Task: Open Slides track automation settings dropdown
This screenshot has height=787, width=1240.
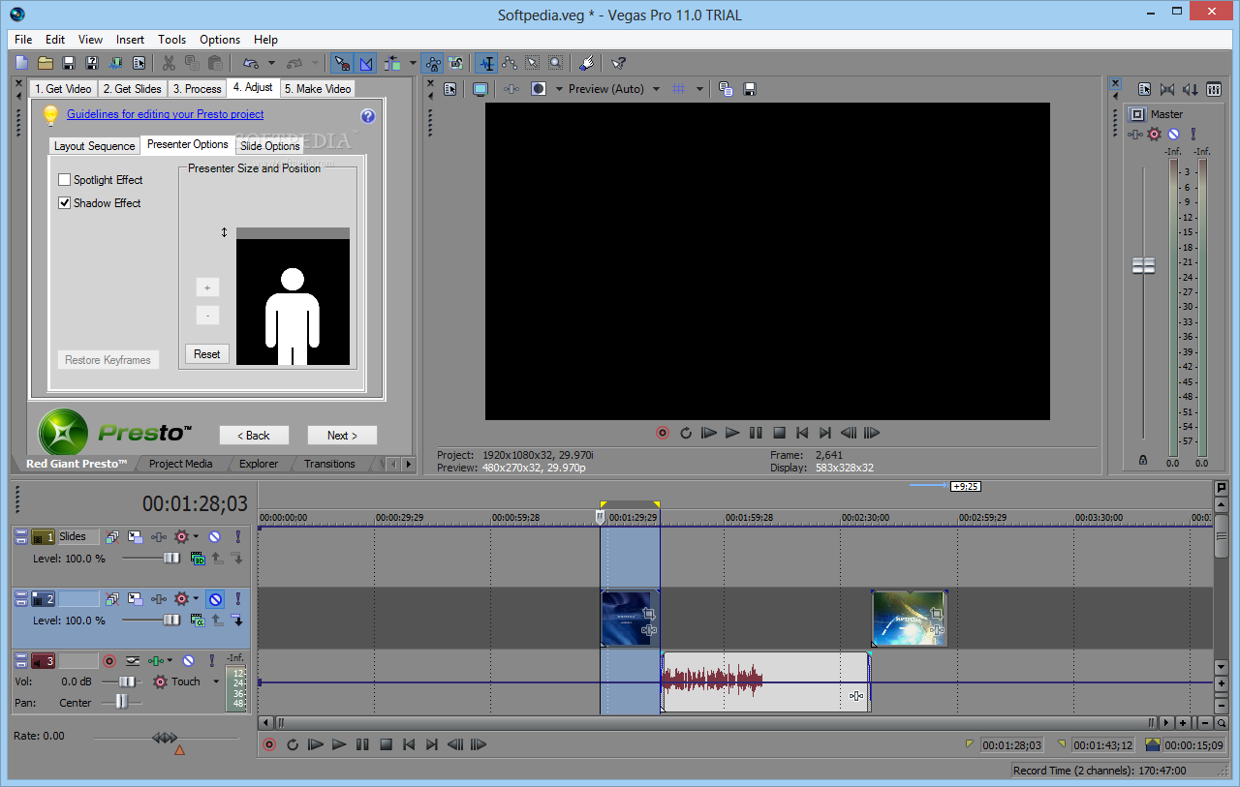Action: tap(196, 536)
